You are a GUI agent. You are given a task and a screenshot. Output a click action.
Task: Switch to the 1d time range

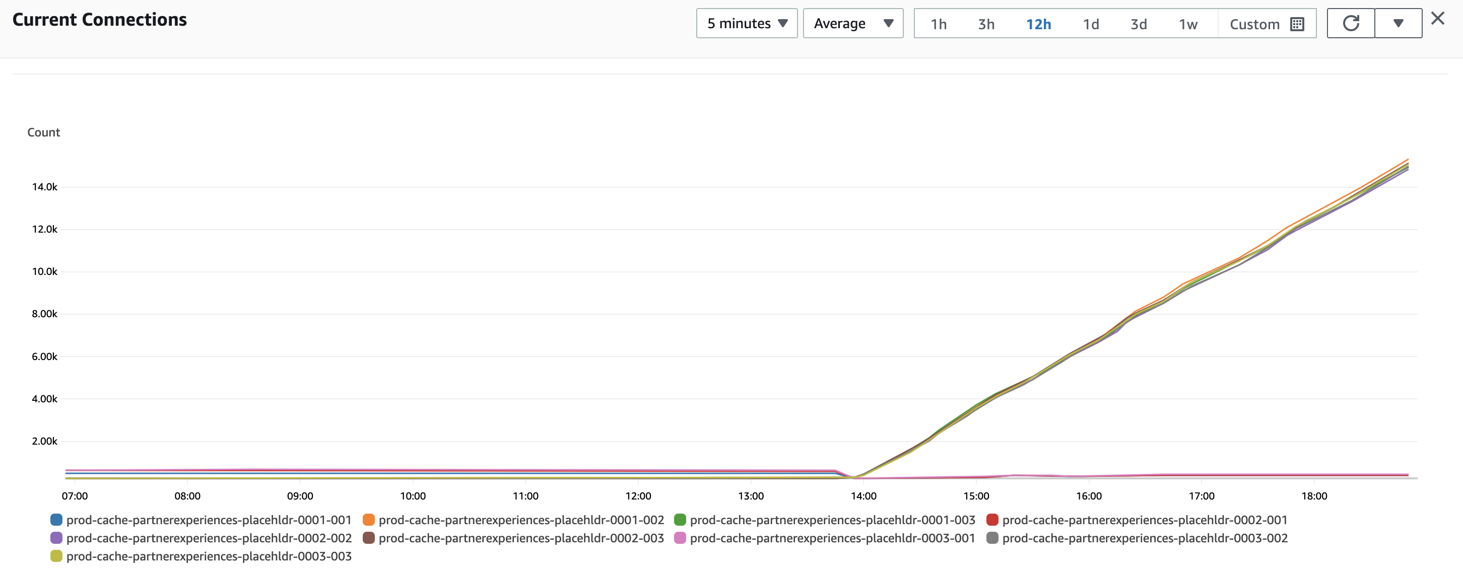click(1090, 24)
